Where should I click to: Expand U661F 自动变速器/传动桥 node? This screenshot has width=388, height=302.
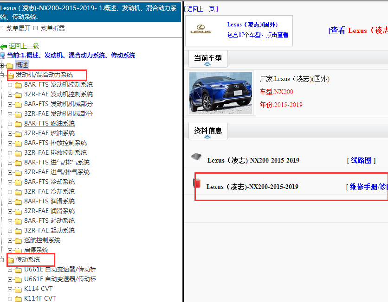10,279
